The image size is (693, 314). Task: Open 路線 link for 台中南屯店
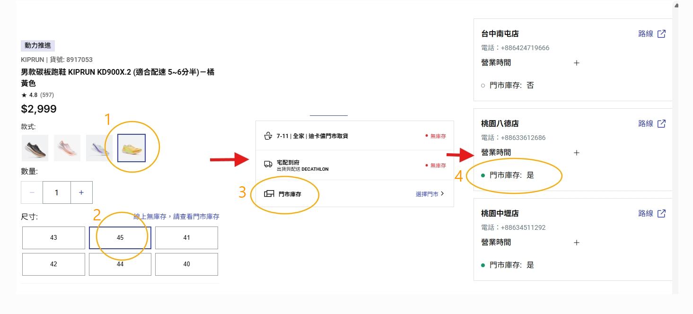(646, 34)
